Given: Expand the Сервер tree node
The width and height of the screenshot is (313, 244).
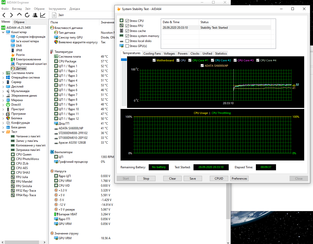Looking at the screenshot, I should 3,82.
